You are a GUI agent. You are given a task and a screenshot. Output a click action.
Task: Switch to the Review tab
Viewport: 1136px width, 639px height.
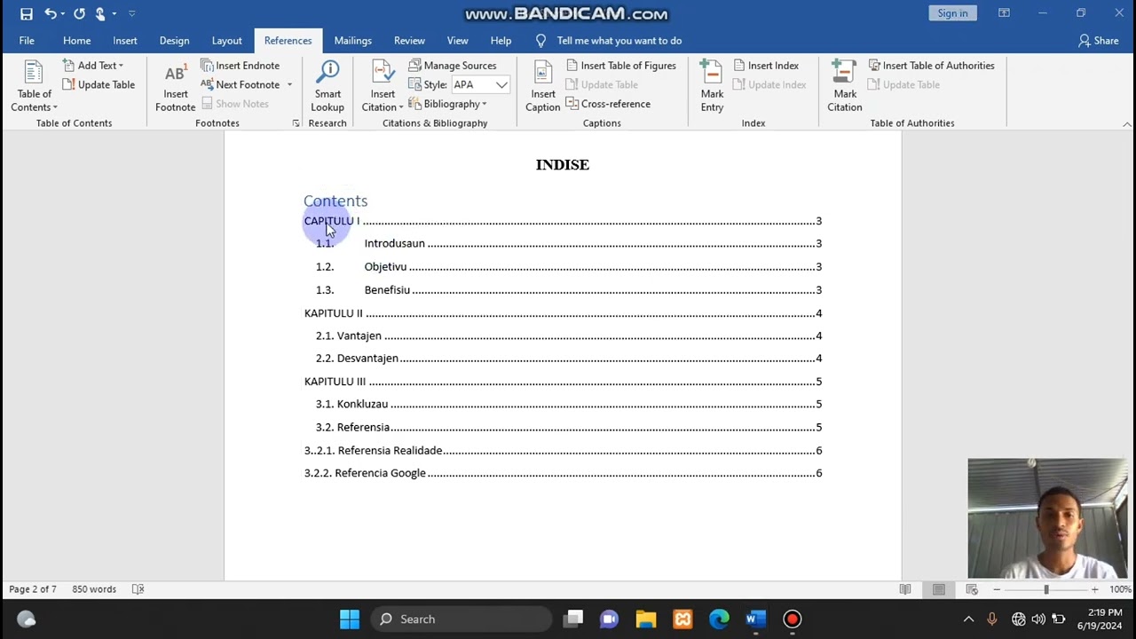pyautogui.click(x=409, y=41)
